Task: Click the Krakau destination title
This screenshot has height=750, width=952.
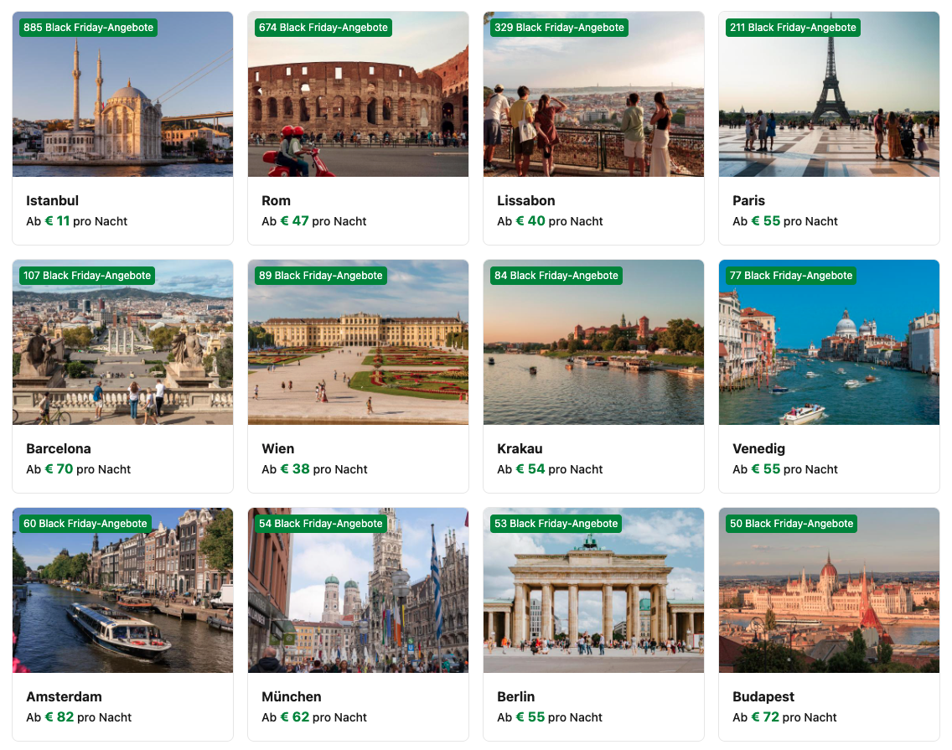Action: (x=520, y=449)
